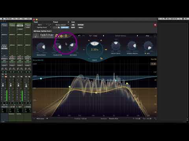The image size is (189, 141).
Task: Click the Mix knob in Pro-R
Action: (148, 45)
